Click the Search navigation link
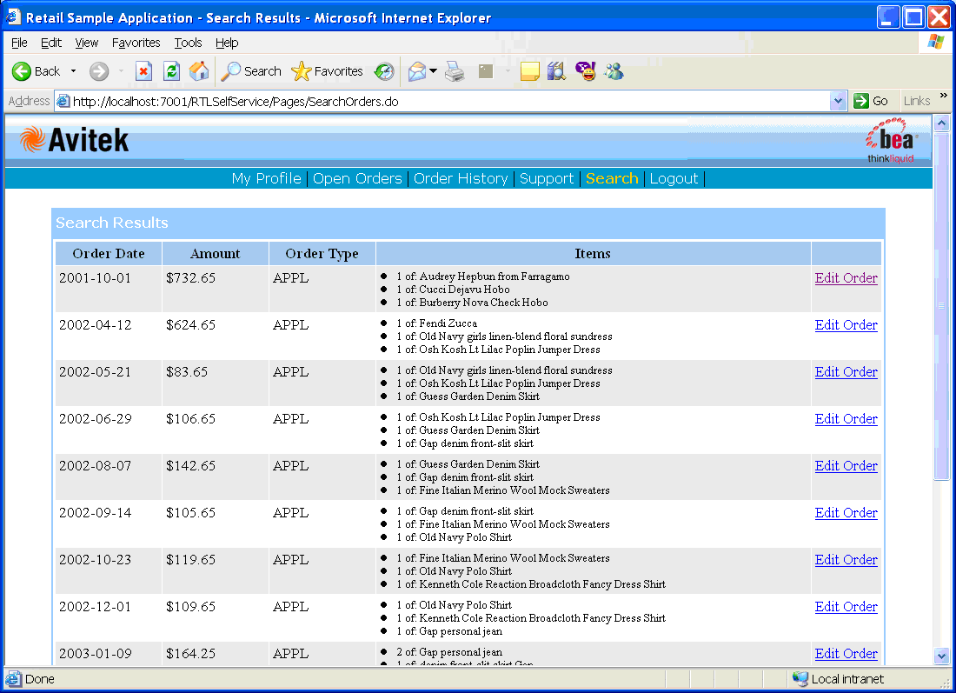 click(612, 179)
